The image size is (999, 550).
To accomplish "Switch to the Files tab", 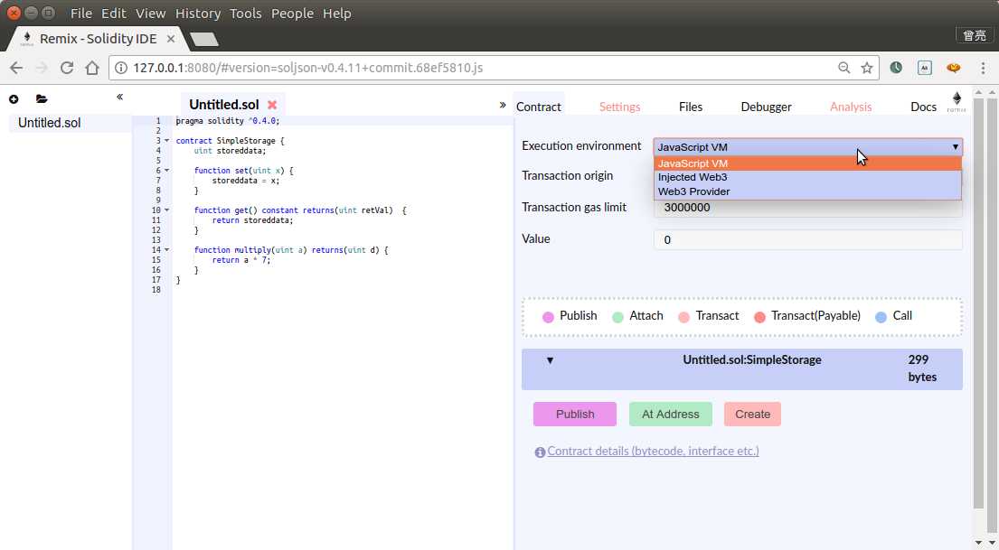I will click(x=691, y=107).
